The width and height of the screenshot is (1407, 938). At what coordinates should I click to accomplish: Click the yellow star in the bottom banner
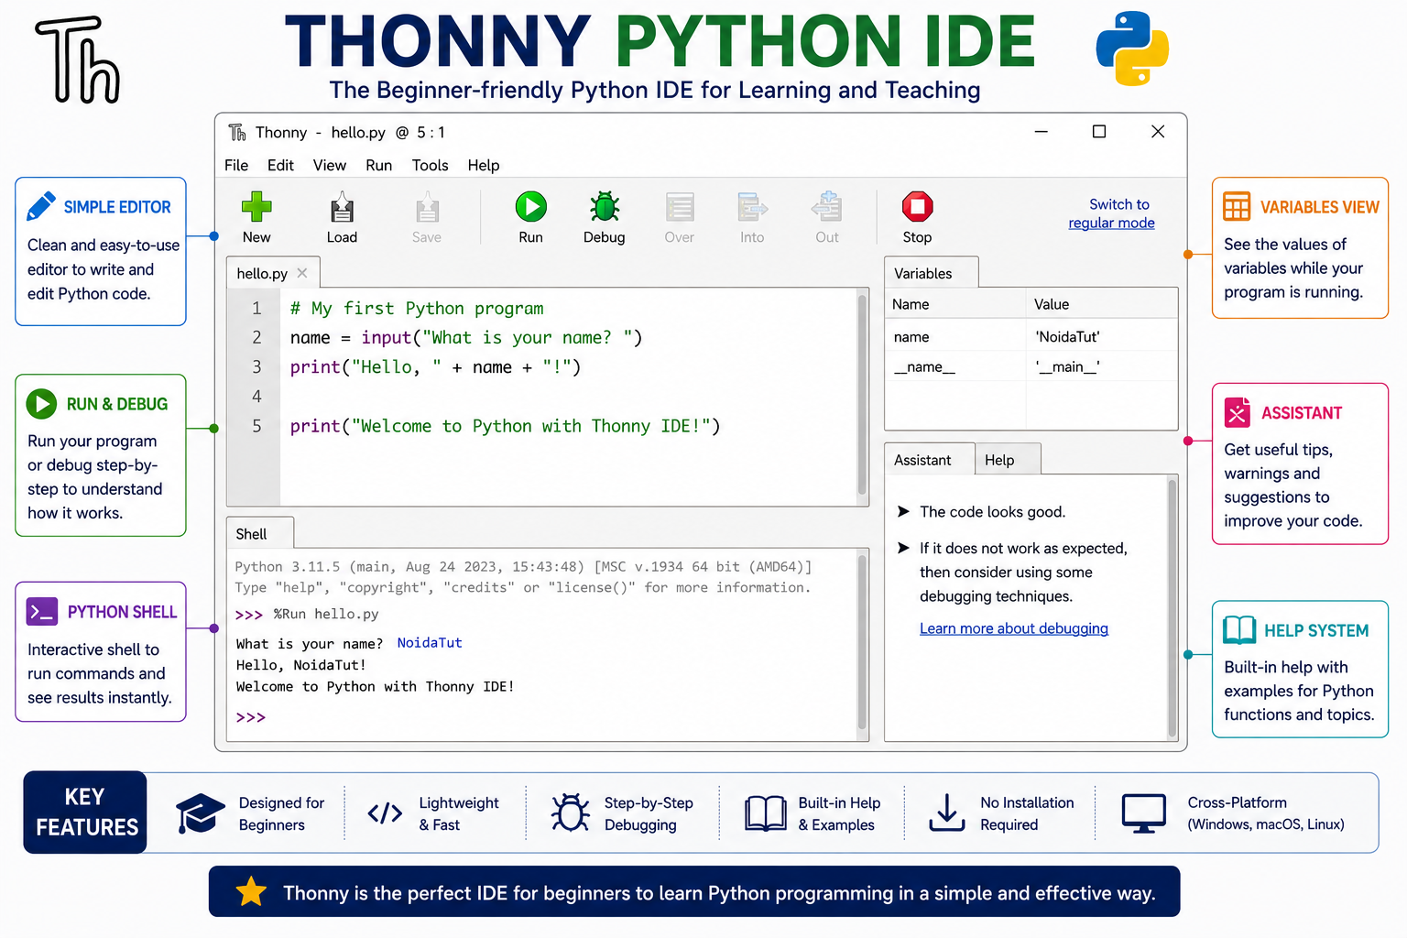(x=251, y=891)
